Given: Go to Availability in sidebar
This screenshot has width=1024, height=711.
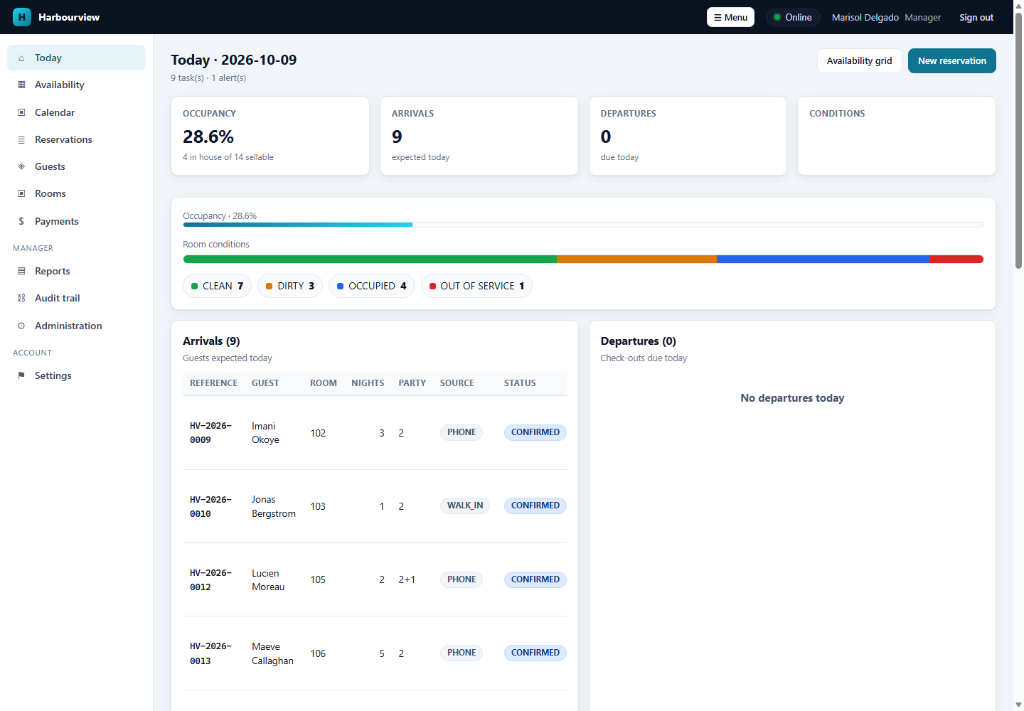Looking at the screenshot, I should click(x=76, y=85).
